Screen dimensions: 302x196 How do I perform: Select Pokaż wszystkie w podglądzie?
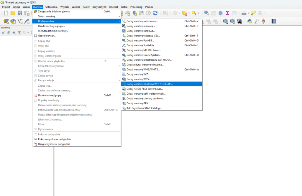(54, 139)
